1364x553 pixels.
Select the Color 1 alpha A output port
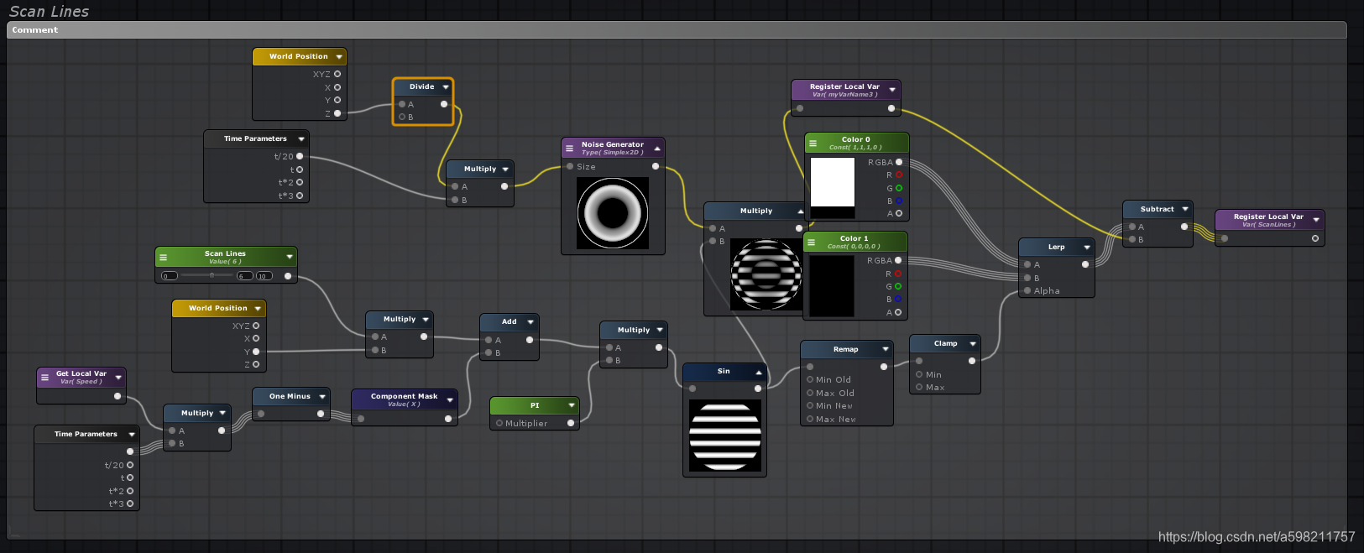point(898,312)
